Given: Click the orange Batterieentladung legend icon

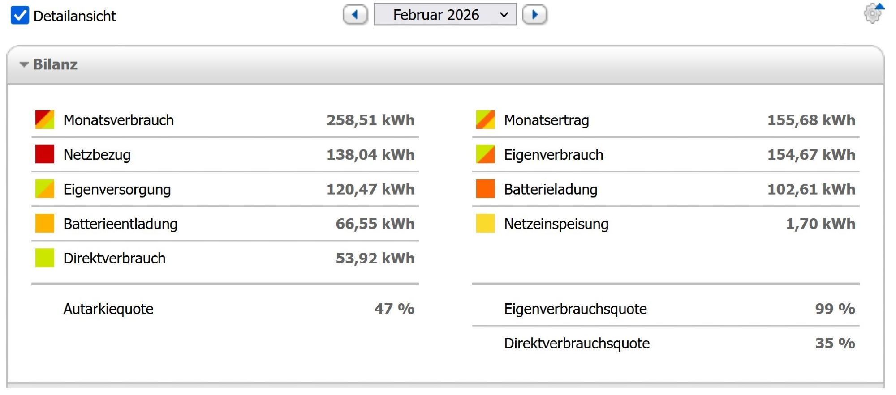Looking at the screenshot, I should coord(45,223).
